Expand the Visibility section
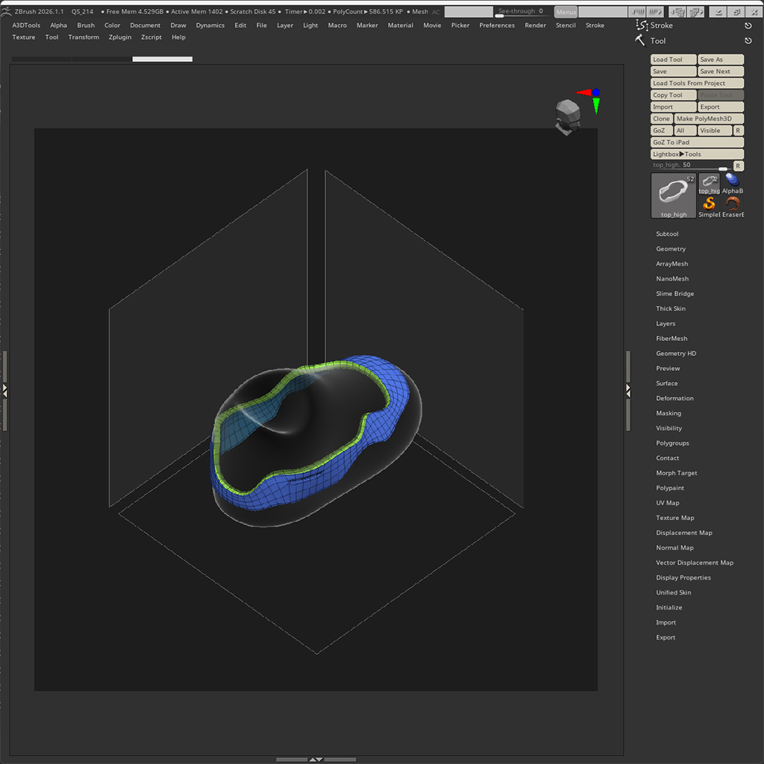 668,428
